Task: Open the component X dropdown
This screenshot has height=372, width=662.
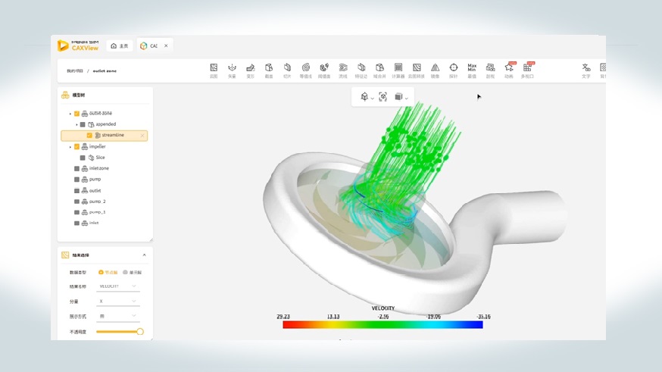Action: tap(118, 301)
